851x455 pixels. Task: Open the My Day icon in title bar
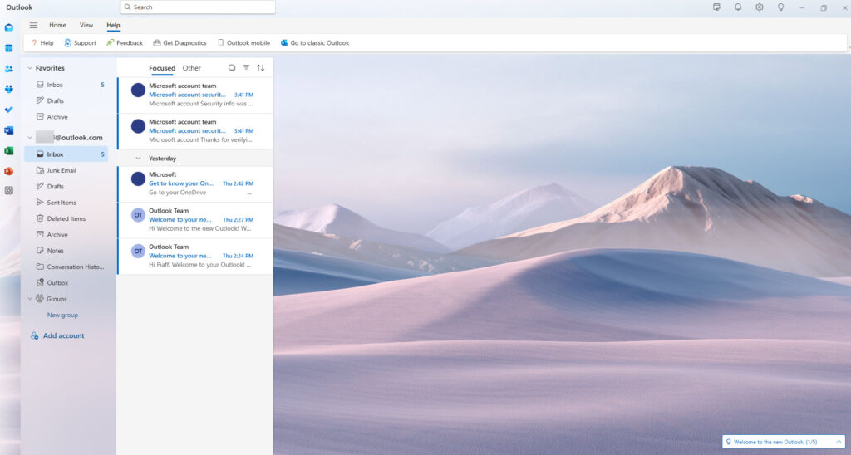click(717, 7)
